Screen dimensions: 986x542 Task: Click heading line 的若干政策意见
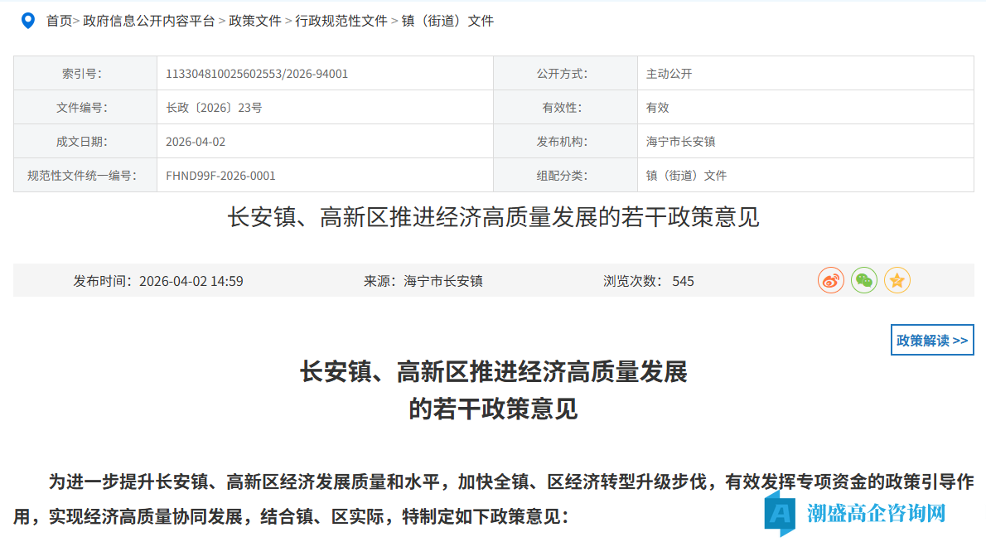tap(494, 409)
